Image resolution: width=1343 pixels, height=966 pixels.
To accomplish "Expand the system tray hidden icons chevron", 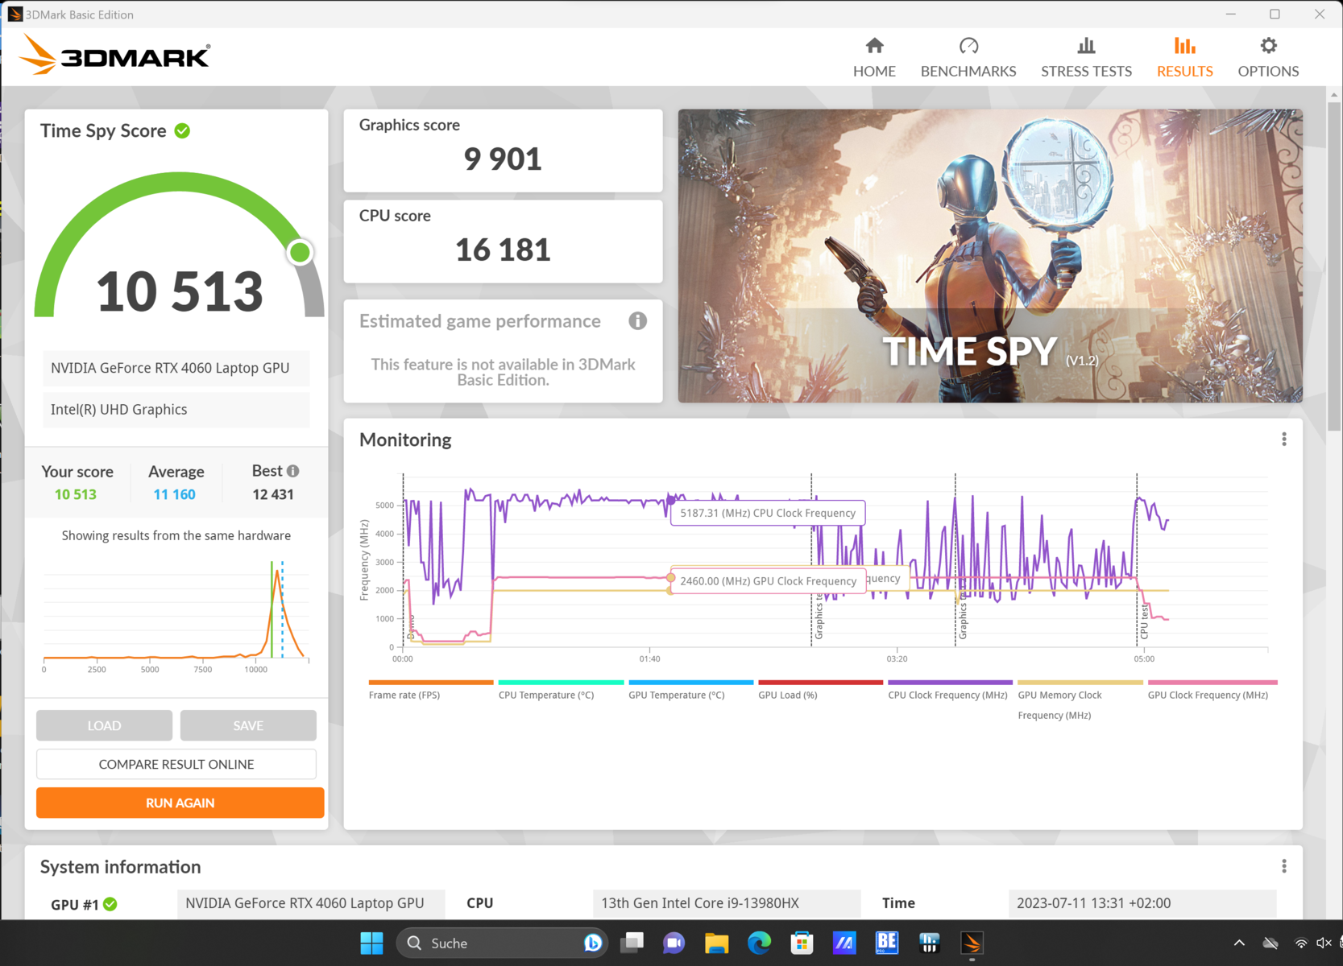I will (1239, 943).
